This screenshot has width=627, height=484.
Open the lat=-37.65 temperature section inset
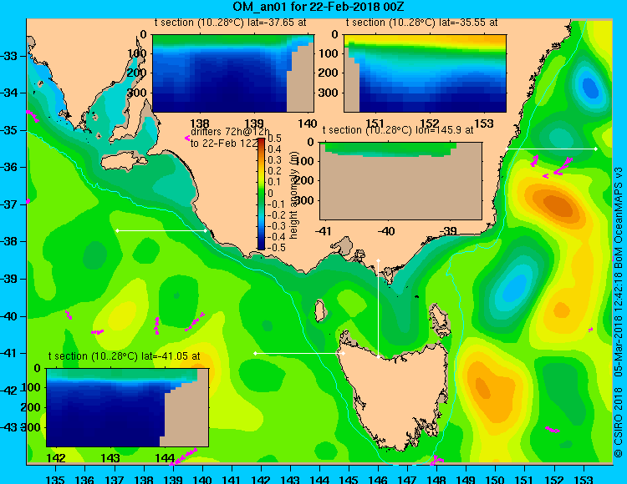pos(233,73)
